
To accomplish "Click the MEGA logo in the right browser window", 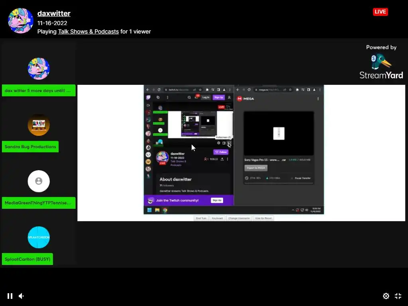I will (245, 99).
